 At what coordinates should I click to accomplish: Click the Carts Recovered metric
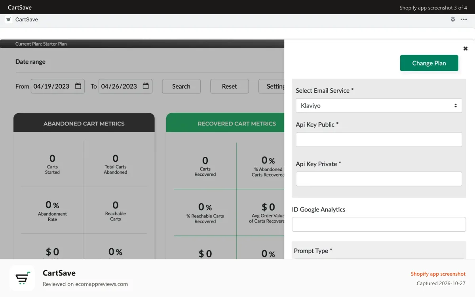point(205,166)
